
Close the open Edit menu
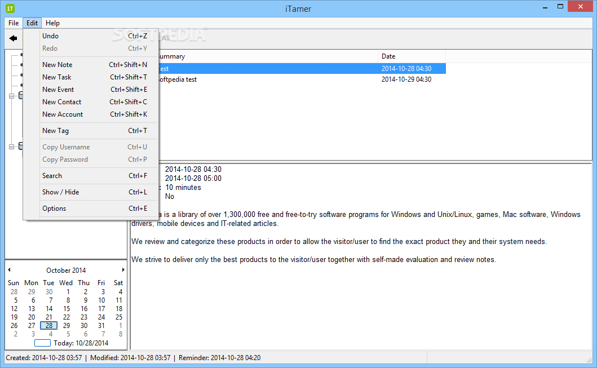(32, 23)
